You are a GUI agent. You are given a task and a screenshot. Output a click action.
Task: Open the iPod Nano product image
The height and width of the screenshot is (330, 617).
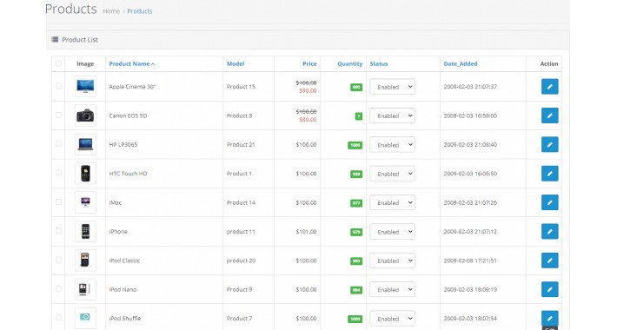85,289
